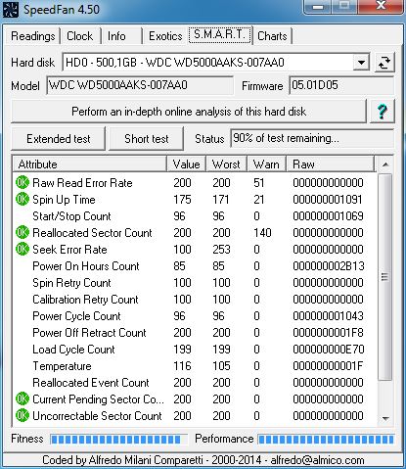Click raw value 000000001091
The height and width of the screenshot is (469, 406).
pyautogui.click(x=328, y=199)
